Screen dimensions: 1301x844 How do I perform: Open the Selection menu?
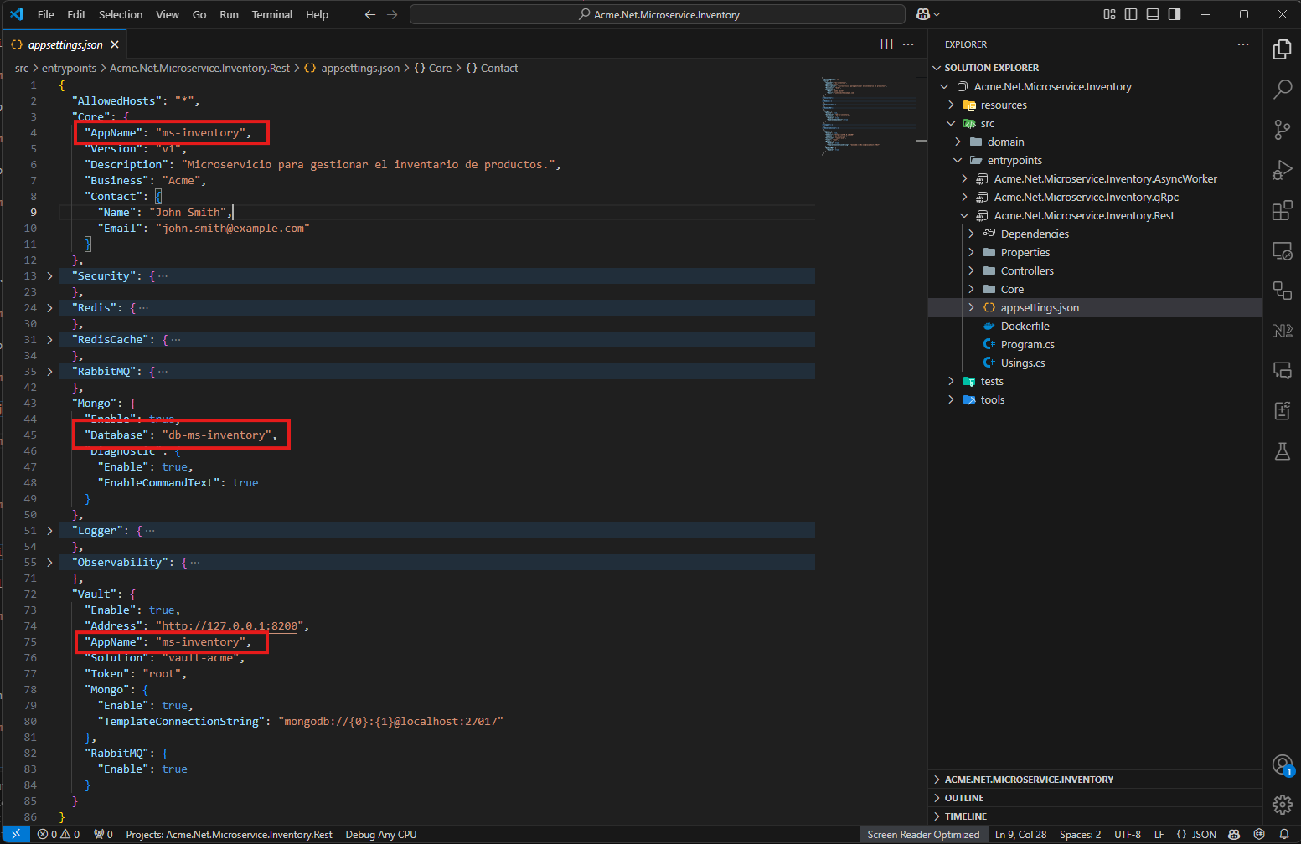coord(121,14)
